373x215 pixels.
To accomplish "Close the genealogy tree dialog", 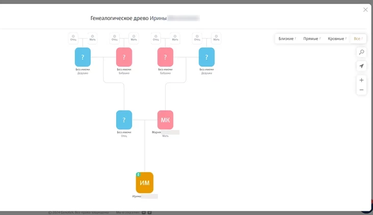I will 365,10.
